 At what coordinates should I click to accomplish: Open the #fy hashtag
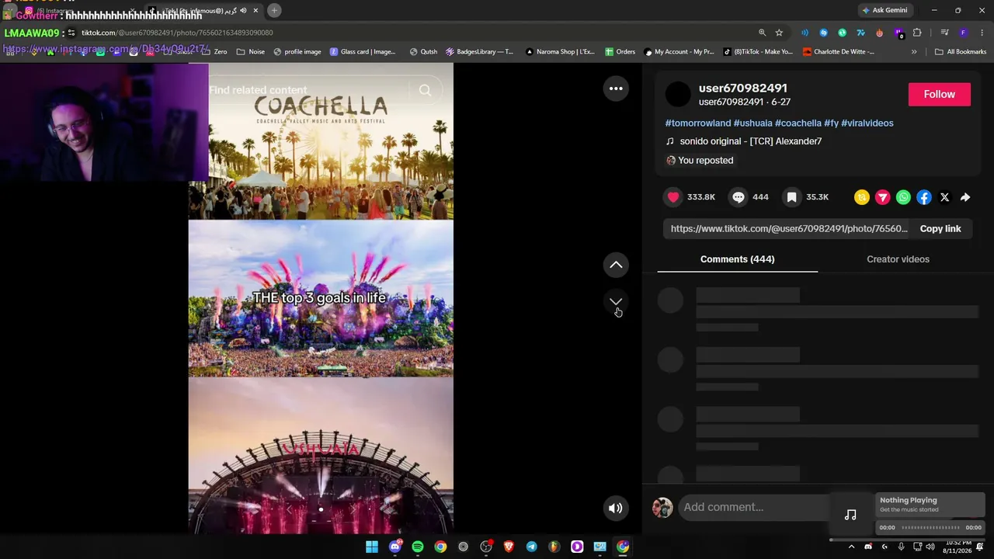pyautogui.click(x=832, y=123)
